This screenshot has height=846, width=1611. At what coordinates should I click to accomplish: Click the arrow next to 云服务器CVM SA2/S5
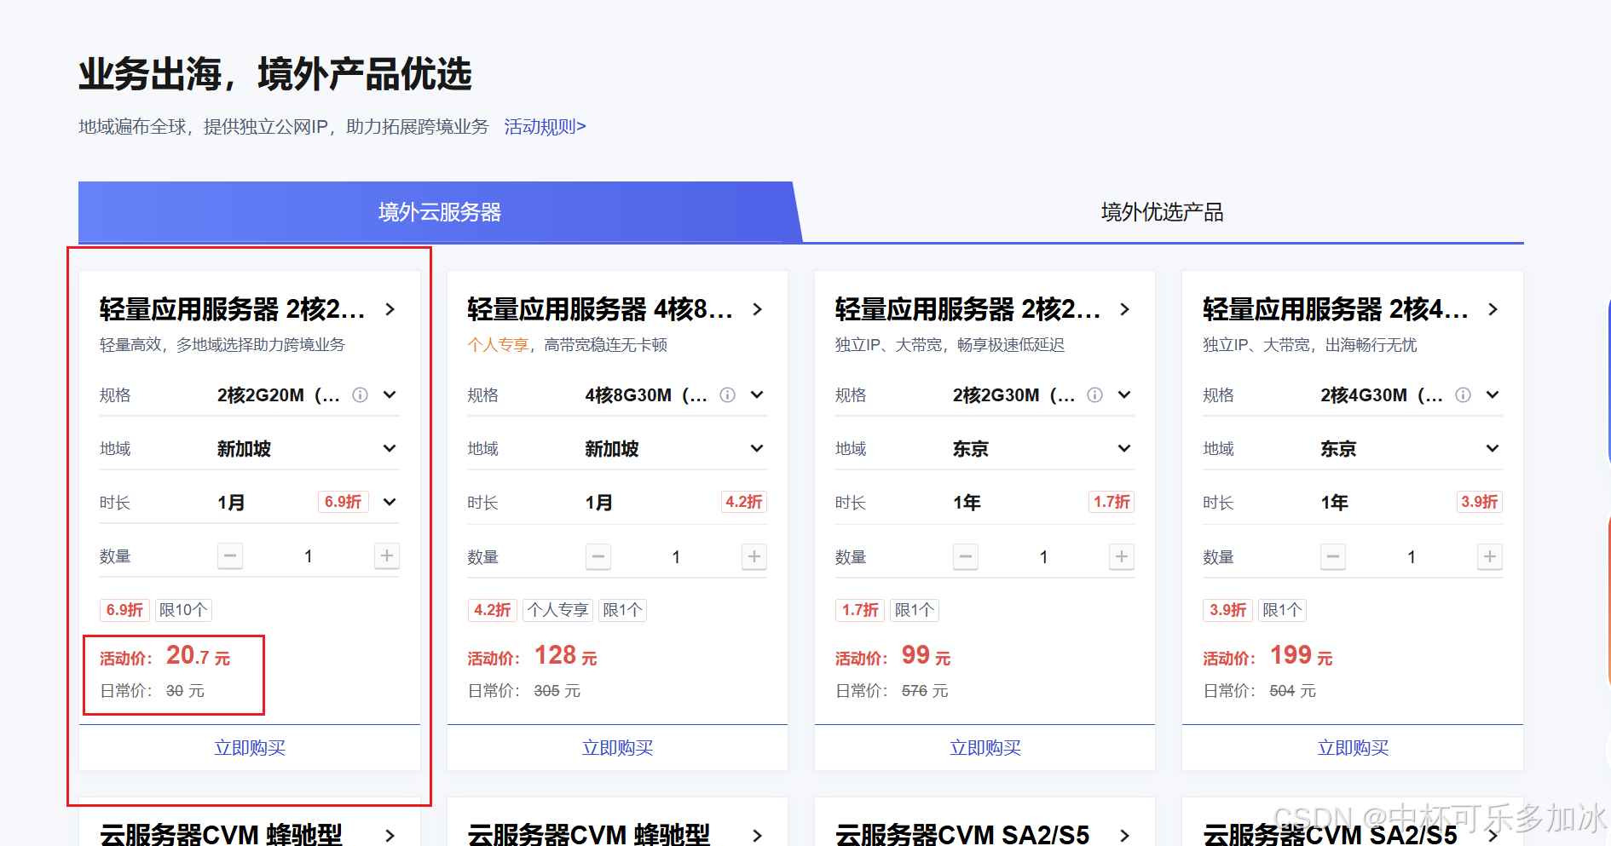click(x=1125, y=836)
